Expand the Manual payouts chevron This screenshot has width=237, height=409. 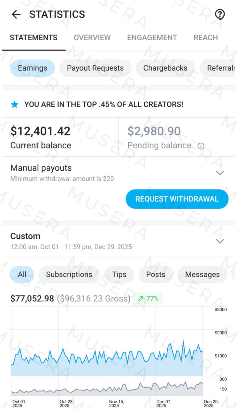[220, 173]
